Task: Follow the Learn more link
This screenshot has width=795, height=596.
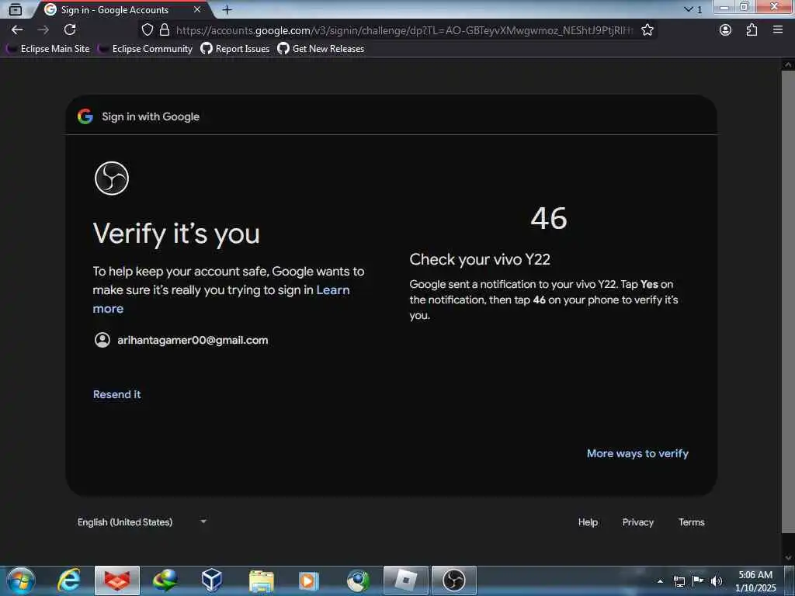Action: click(221, 299)
